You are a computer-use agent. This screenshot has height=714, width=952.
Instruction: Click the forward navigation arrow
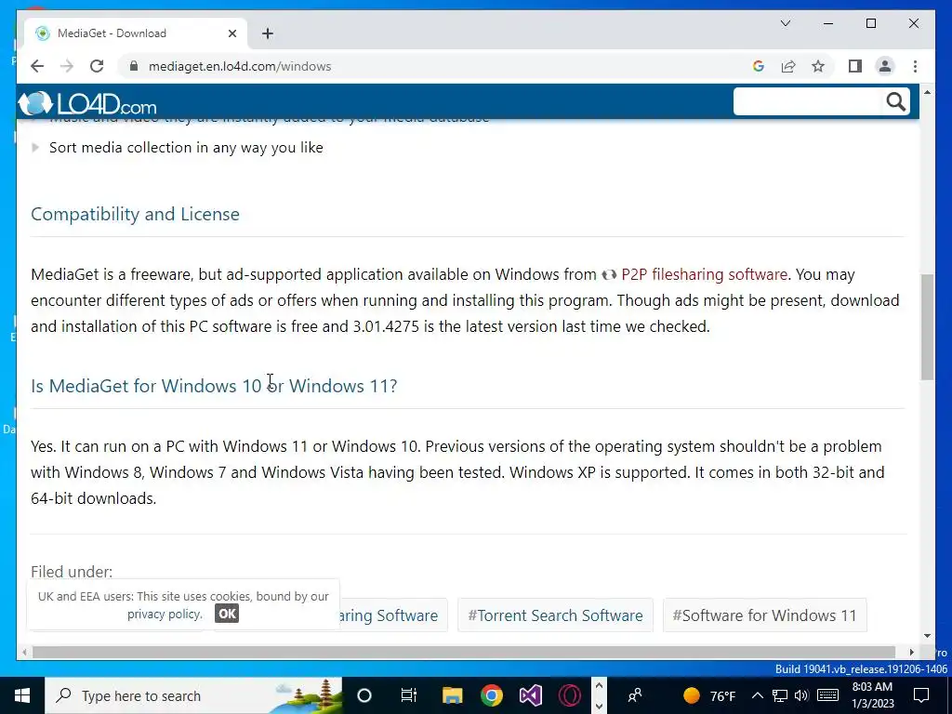point(67,66)
